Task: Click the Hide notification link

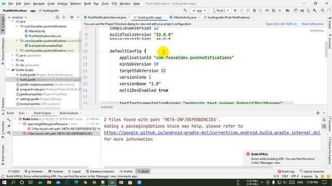Action: (x=312, y=24)
